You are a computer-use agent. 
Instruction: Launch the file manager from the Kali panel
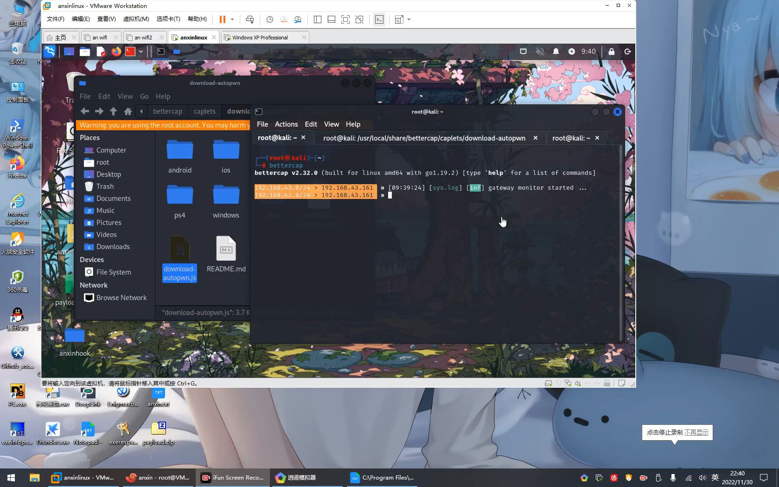[x=85, y=51]
